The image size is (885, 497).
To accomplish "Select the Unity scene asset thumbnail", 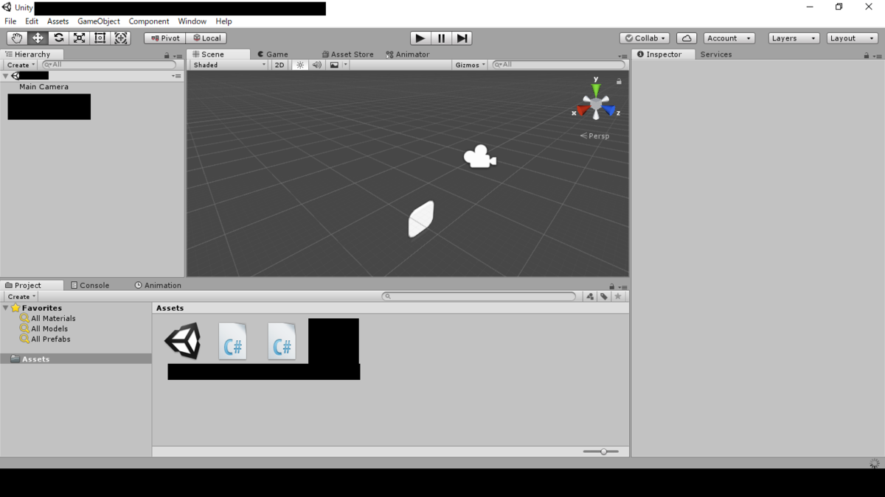I will [x=183, y=341].
